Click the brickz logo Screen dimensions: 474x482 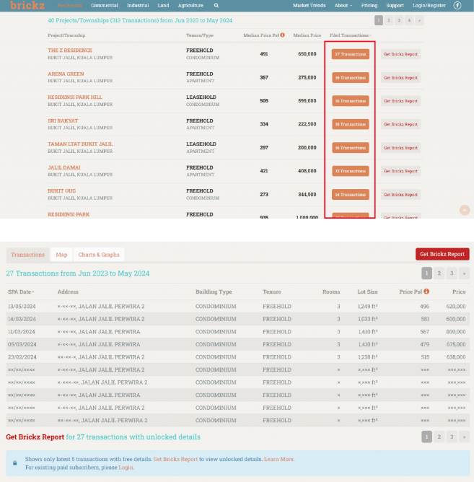(x=27, y=5)
